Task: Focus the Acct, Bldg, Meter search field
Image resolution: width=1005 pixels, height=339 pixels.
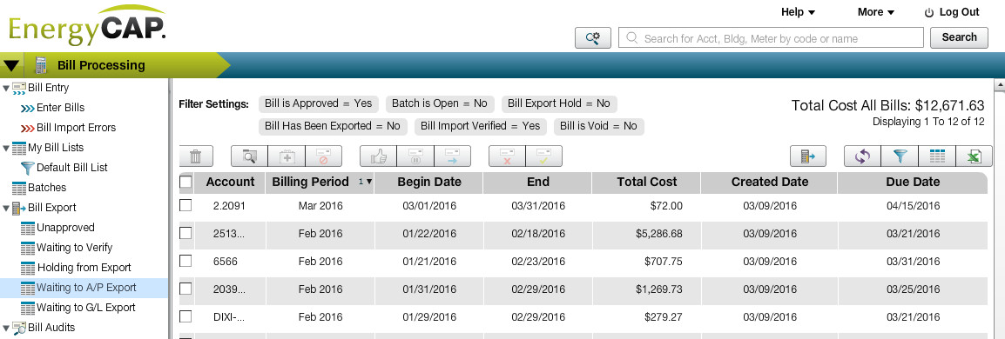Action: tap(771, 37)
